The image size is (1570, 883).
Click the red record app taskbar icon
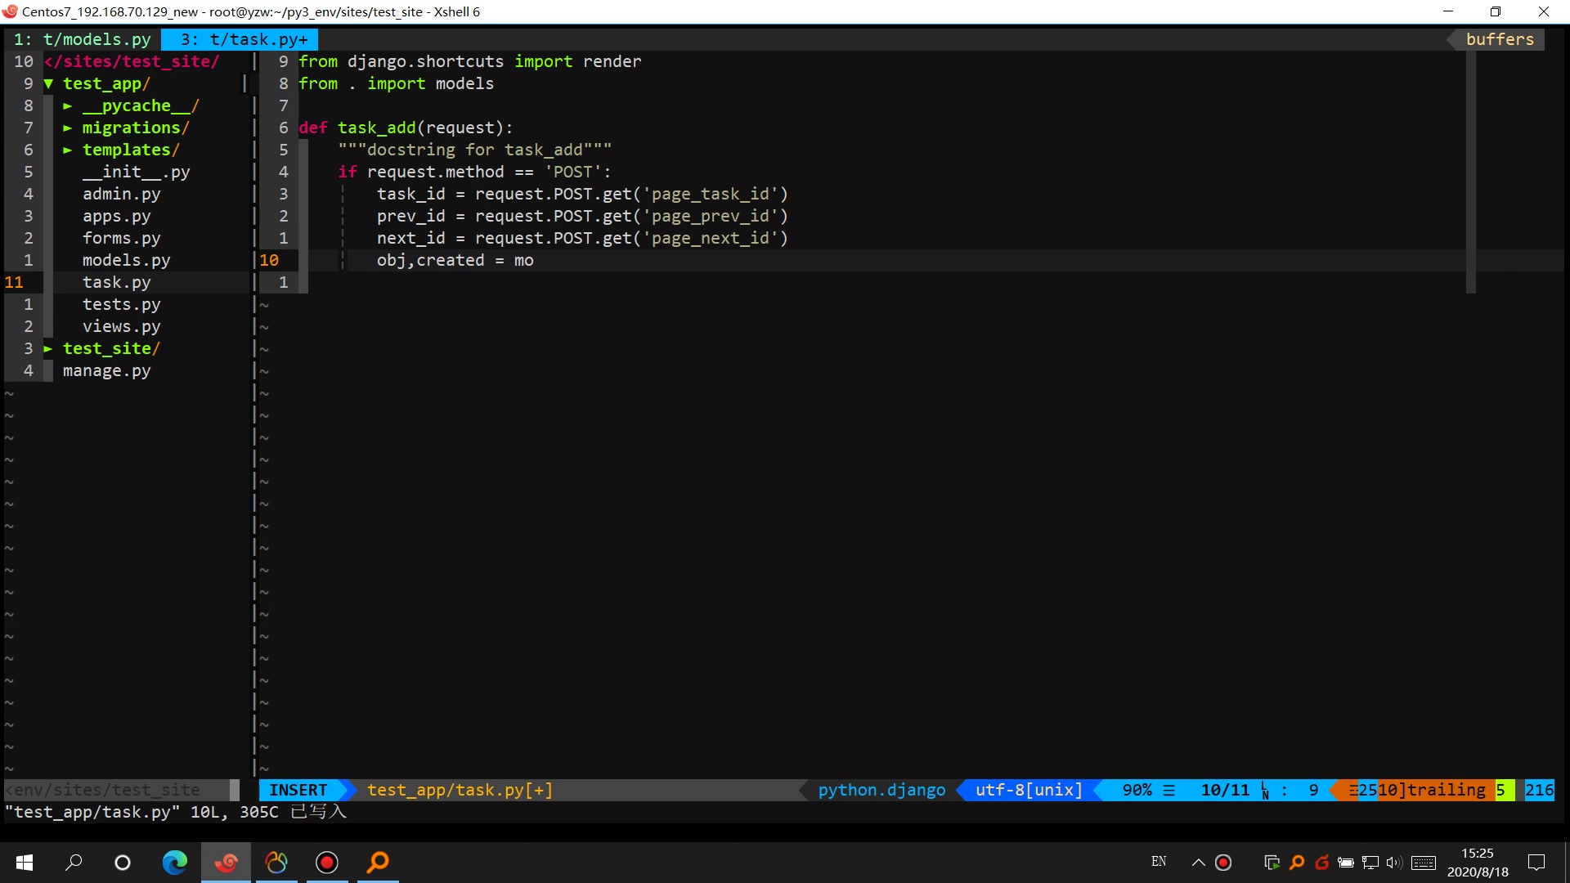coord(327,862)
